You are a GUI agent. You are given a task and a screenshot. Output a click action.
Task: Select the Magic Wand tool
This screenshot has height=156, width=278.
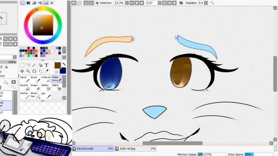[34, 65]
